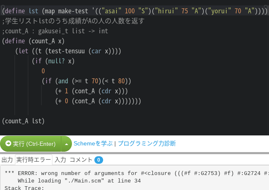Select the 実行時エラー tab
269x190 pixels.
[34, 160]
